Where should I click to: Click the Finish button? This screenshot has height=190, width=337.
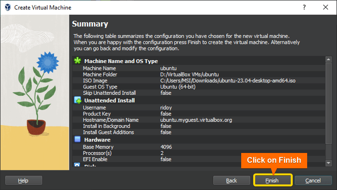click(273, 180)
